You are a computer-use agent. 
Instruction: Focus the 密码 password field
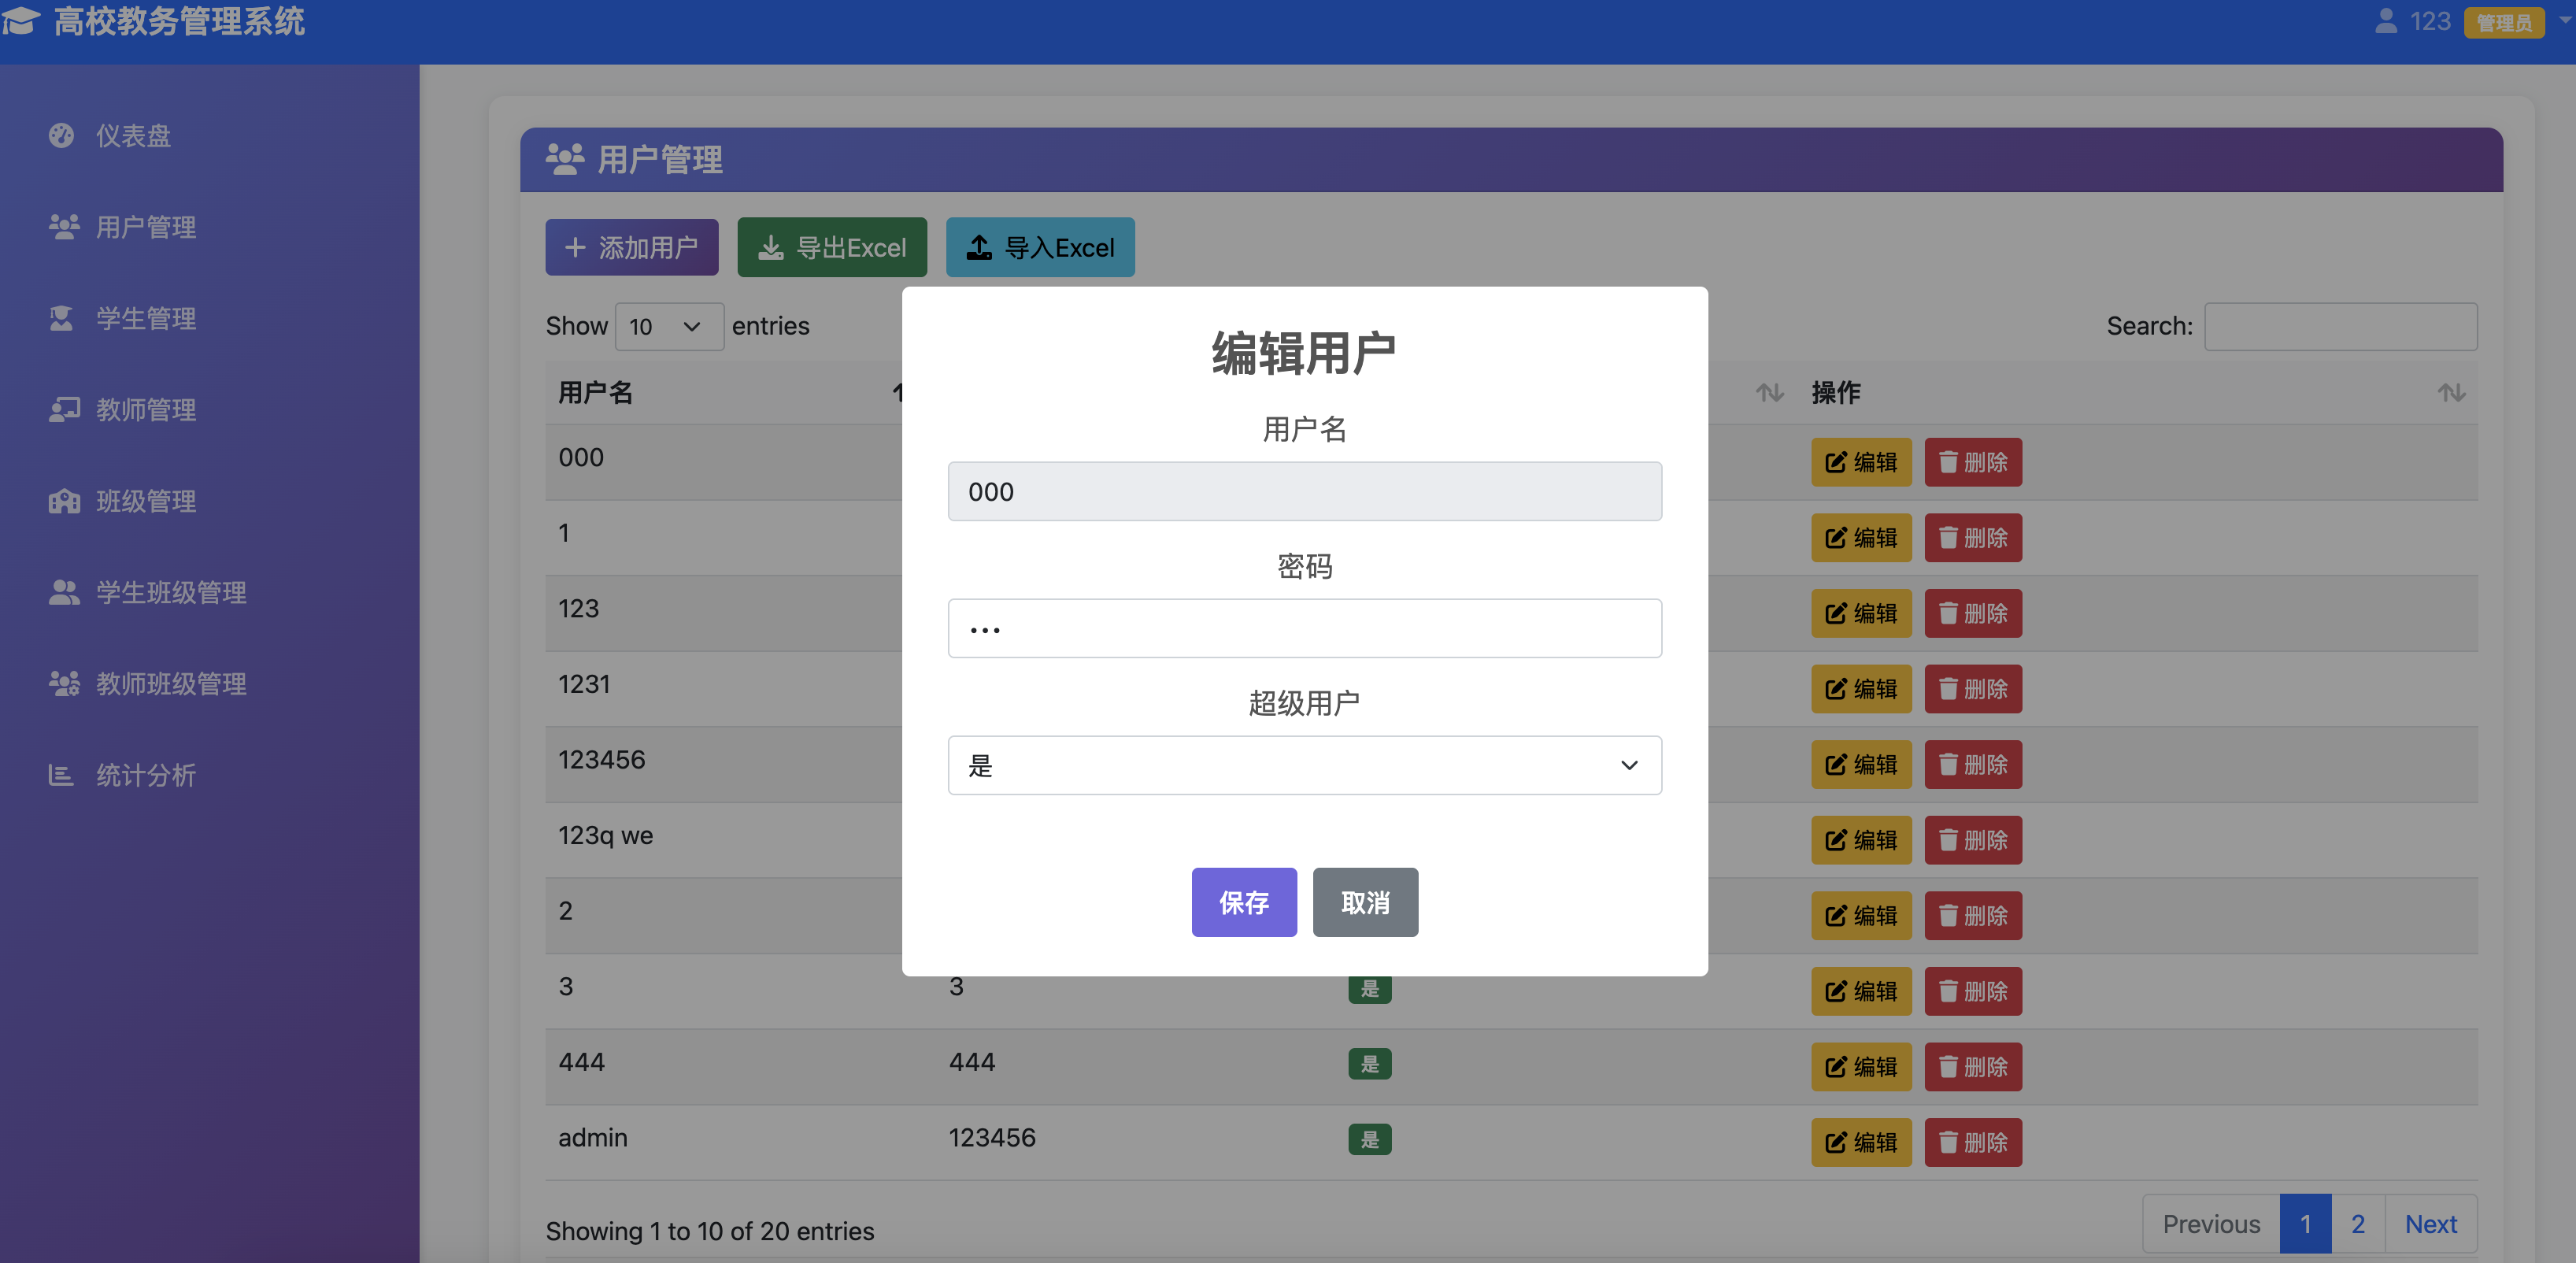(x=1304, y=629)
